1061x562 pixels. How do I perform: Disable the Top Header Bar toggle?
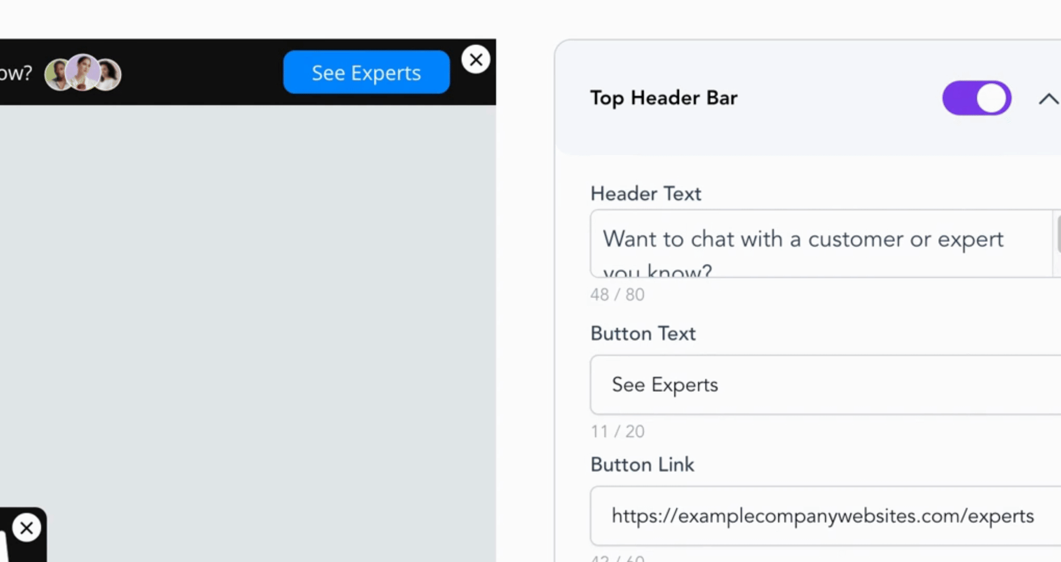[976, 98]
